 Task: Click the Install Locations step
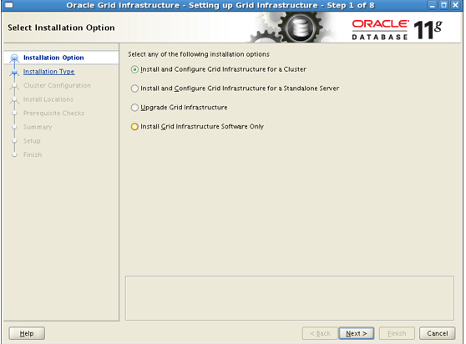click(48, 99)
